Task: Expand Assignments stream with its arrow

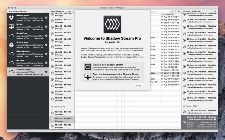Action: pos(46,18)
